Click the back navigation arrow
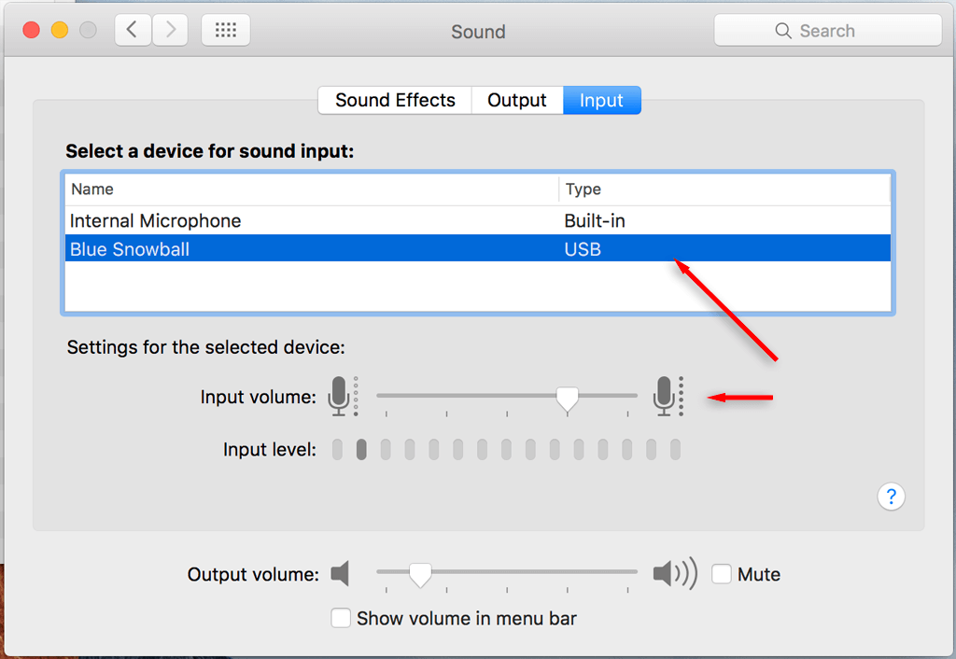This screenshot has width=956, height=659. click(x=133, y=31)
